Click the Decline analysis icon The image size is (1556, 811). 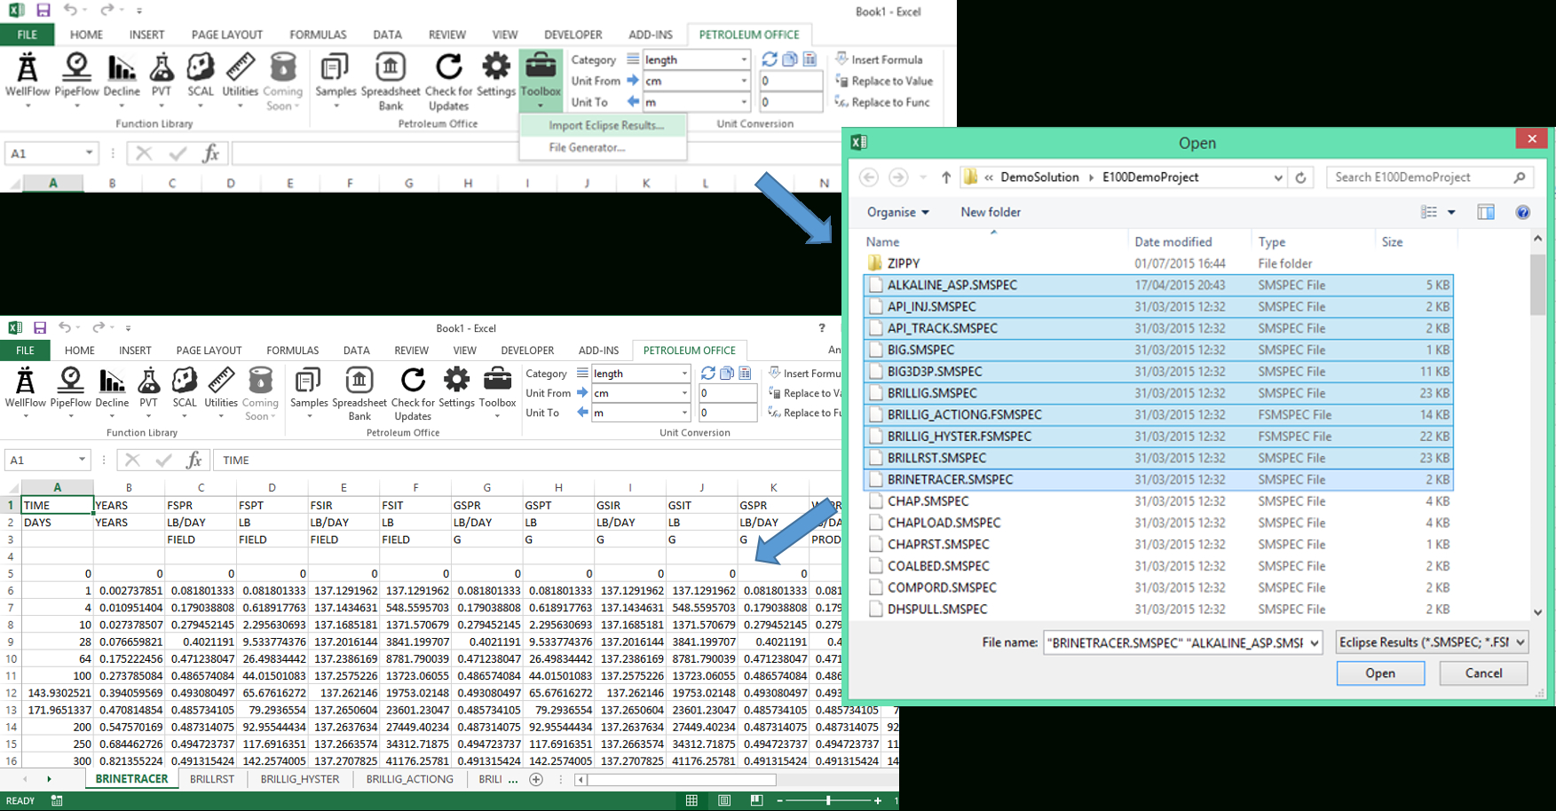click(122, 80)
